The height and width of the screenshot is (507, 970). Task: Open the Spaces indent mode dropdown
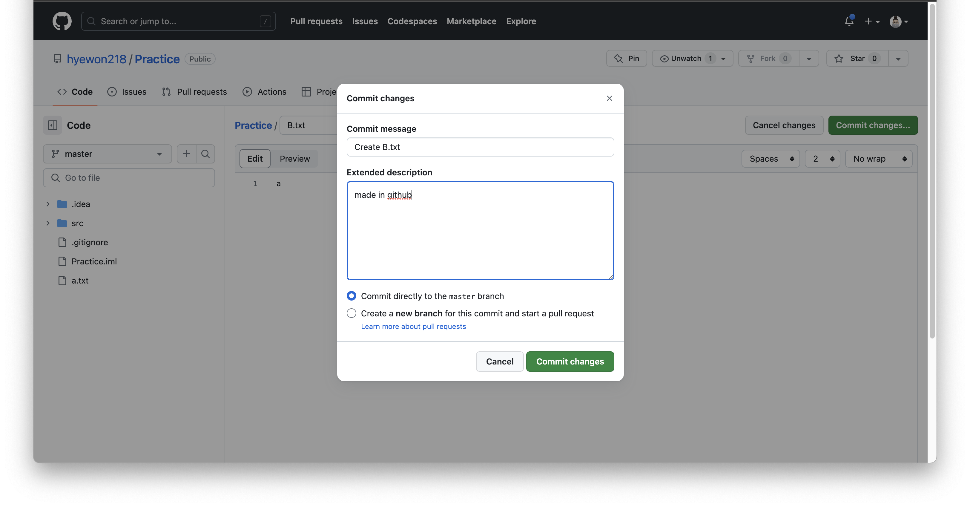pyautogui.click(x=771, y=159)
